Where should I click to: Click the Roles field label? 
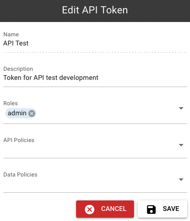pos(11,103)
